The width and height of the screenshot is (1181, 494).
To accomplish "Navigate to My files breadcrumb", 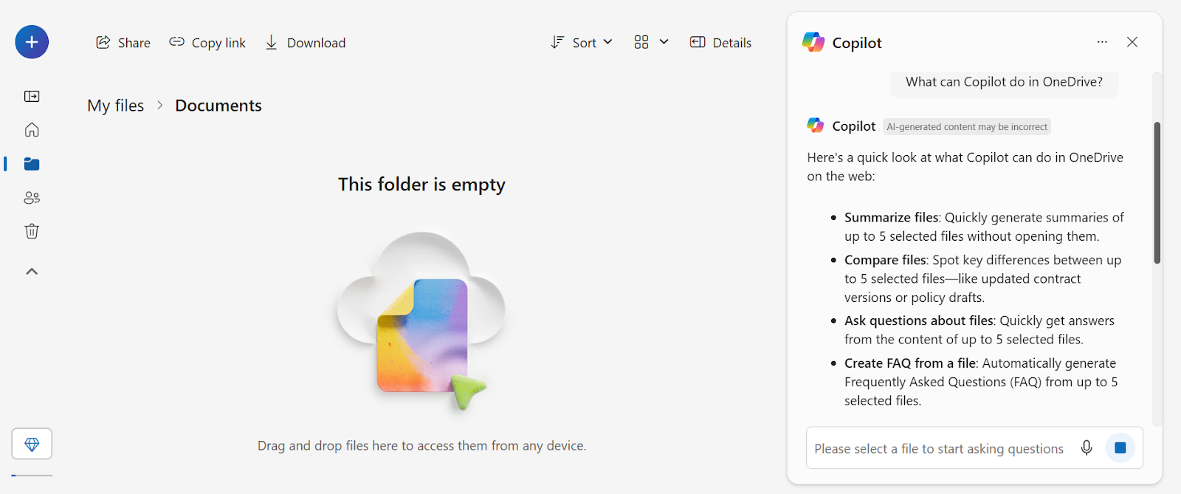I will click(116, 106).
